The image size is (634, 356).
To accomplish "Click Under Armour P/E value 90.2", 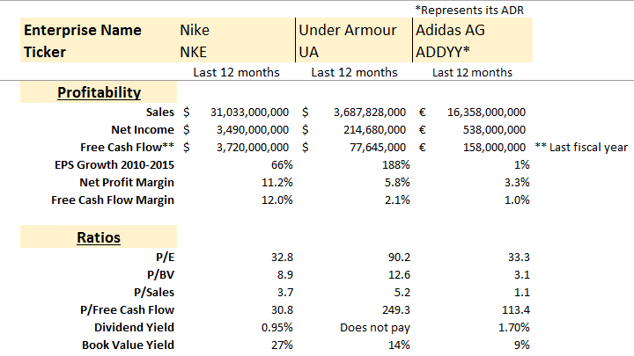I will click(x=396, y=258).
